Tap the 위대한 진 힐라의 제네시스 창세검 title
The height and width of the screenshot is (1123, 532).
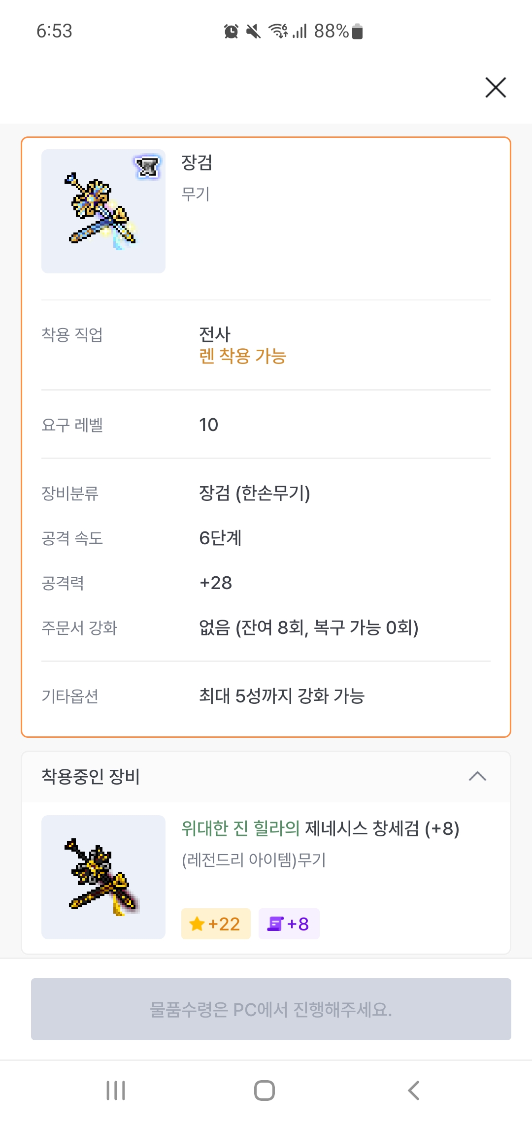tap(320, 828)
